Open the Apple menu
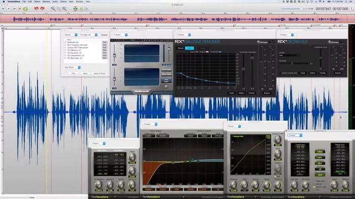Image resolution: width=355 pixels, height=199 pixels. coord(3,1)
